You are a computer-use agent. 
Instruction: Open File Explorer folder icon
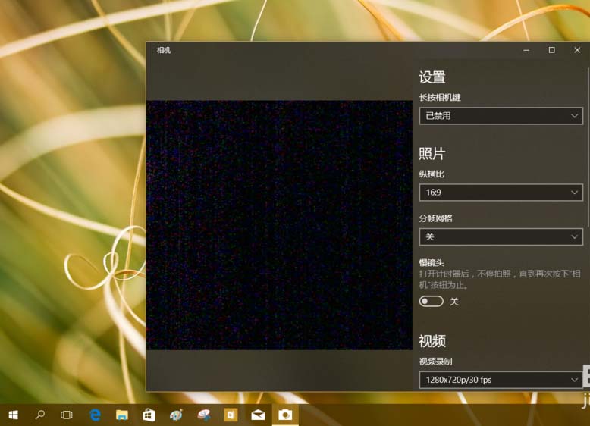(x=121, y=415)
